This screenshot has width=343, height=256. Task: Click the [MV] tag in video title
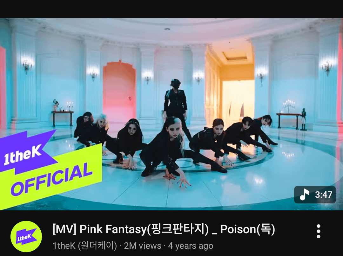pyautogui.click(x=64, y=229)
